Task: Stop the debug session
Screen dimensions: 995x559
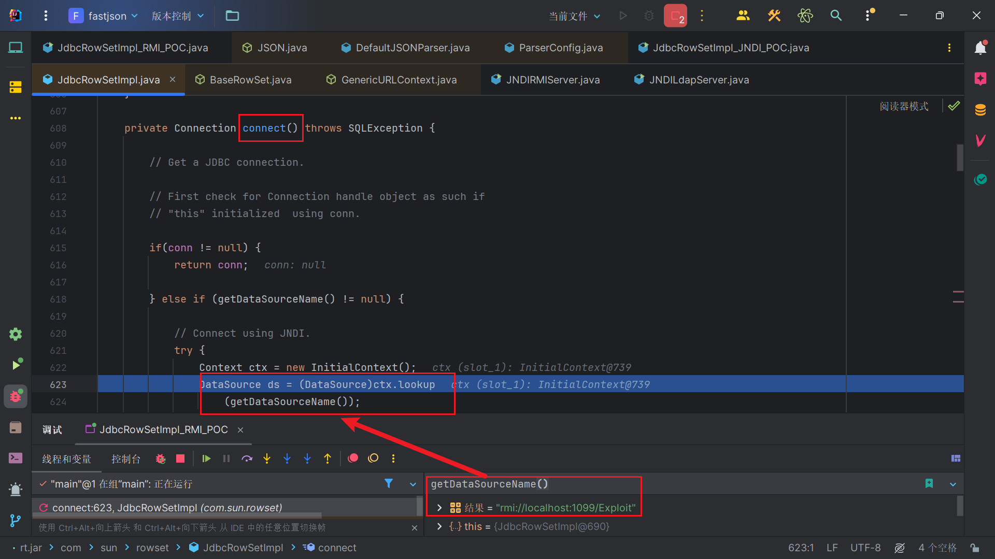Action: click(180, 458)
